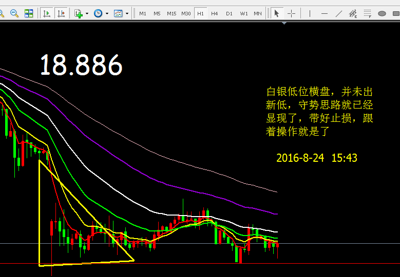400x277 pixels.
Task: Select the Horizontal Line drawing tool
Action: (324, 13)
